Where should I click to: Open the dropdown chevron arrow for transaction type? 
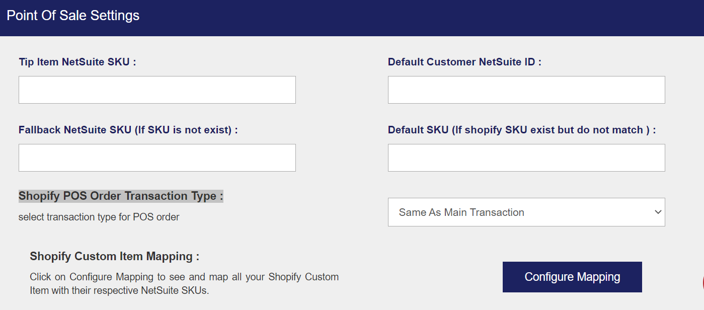coord(658,212)
